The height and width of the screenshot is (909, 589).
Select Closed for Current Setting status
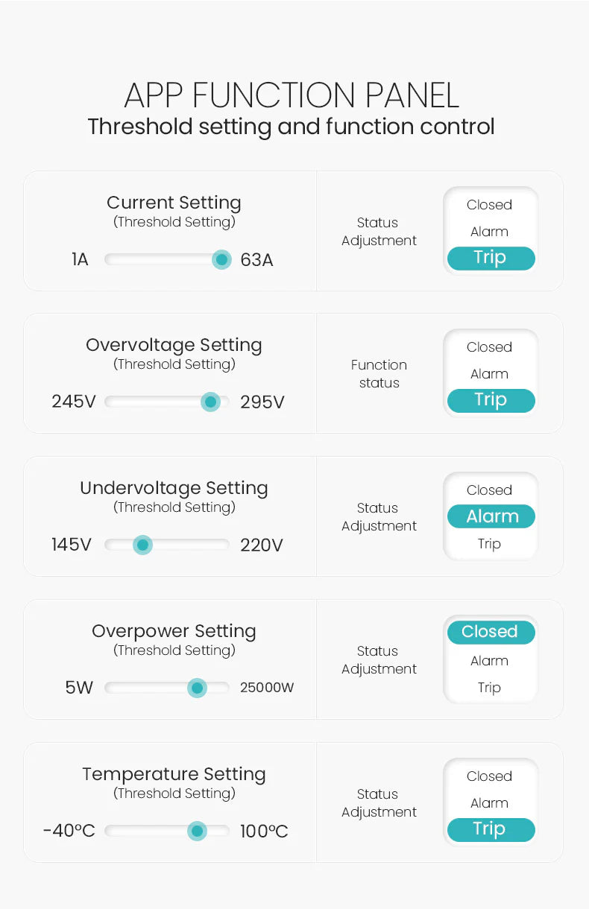(490, 205)
